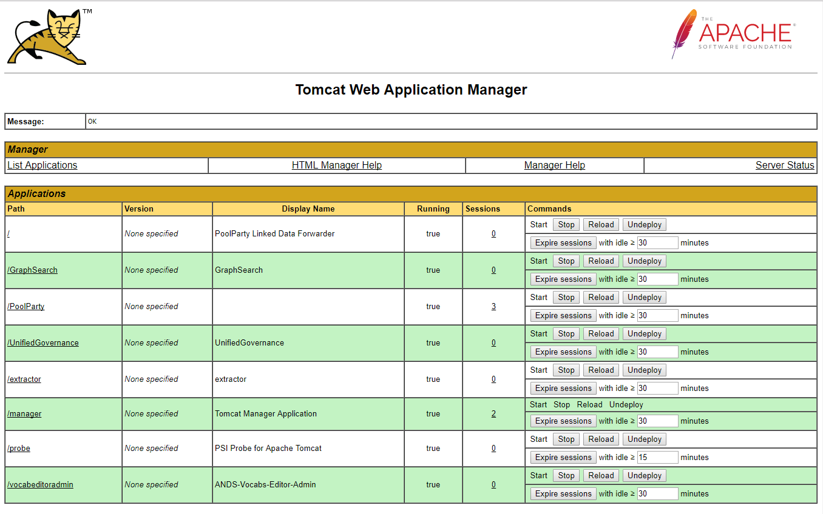The width and height of the screenshot is (823, 514).
Task: Click the Apache Software Foundation logo
Action: pyautogui.click(x=733, y=34)
